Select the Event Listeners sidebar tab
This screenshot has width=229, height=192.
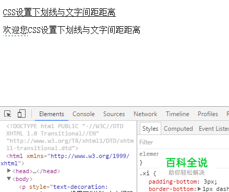pyautogui.click(x=214, y=129)
